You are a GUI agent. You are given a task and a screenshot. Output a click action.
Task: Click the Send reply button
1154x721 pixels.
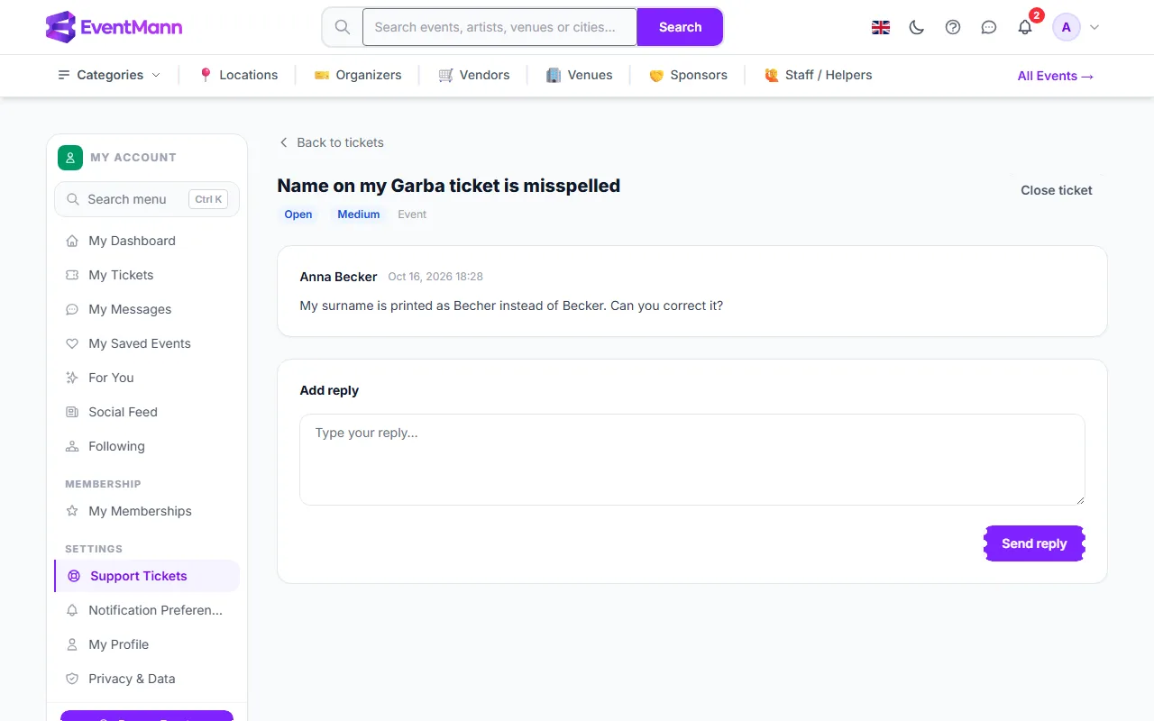1034,543
